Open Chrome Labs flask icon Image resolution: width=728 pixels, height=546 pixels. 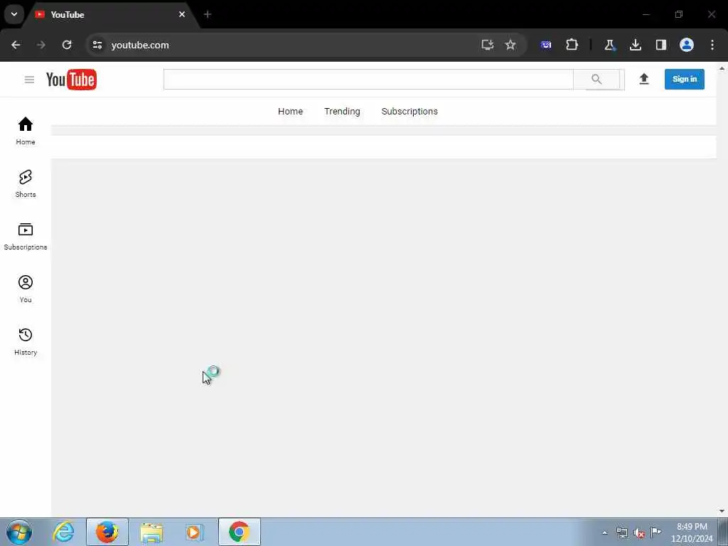(x=609, y=45)
